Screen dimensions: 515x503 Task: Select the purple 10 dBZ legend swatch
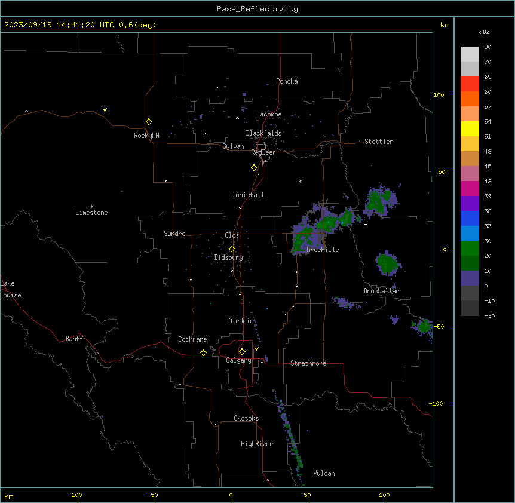(x=470, y=278)
